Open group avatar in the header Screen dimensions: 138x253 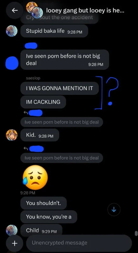tap(35, 10)
